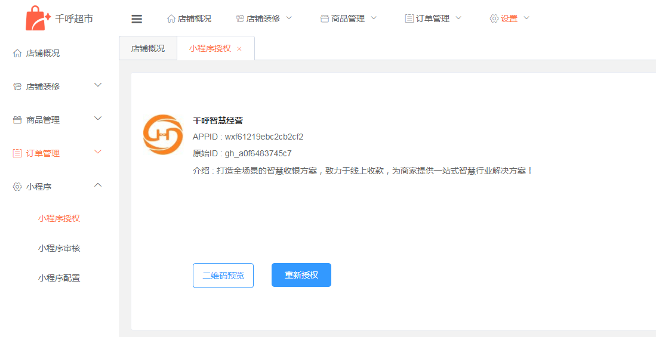Click the sidebar 店铺概况 home icon
Image resolution: width=656 pixels, height=337 pixels.
pyautogui.click(x=17, y=54)
